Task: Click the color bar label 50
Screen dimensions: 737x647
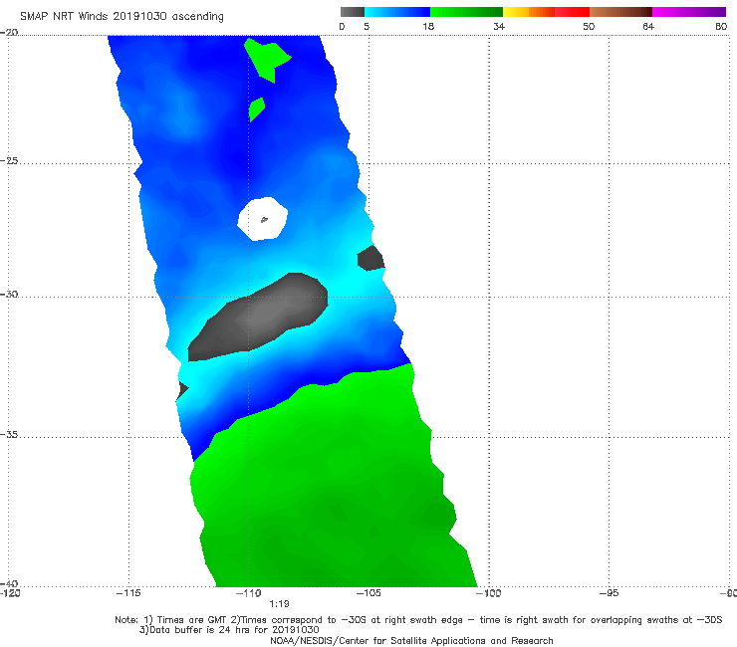Action: pyautogui.click(x=589, y=27)
